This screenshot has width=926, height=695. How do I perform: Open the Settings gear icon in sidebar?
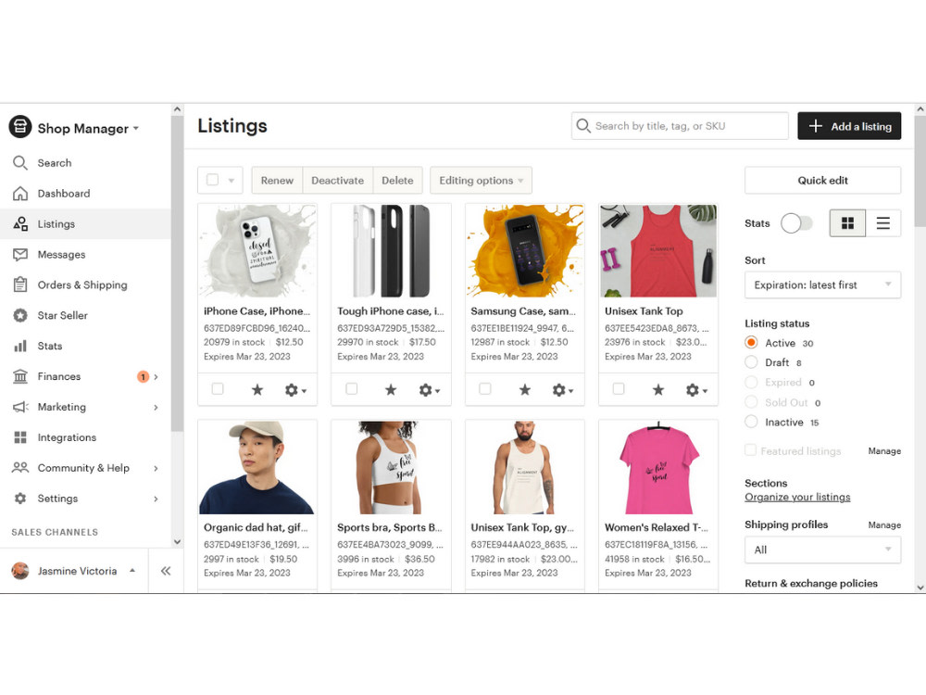point(20,499)
